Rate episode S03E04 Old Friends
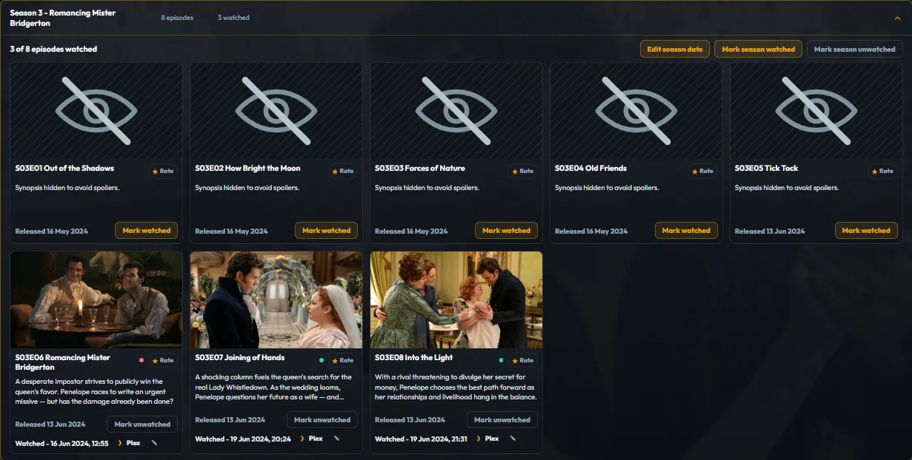The height and width of the screenshot is (460, 912). (703, 171)
